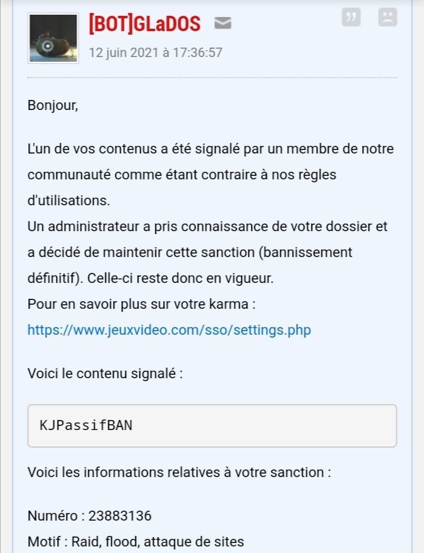Click the "Numéro : 23883136" line
The width and height of the screenshot is (424, 553).
pos(90,516)
